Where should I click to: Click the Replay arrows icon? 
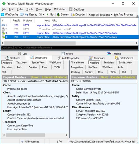pyautogui.click(x=27, y=14)
